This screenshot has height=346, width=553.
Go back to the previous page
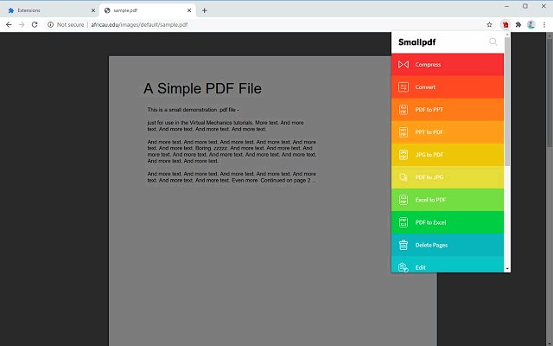click(9, 25)
